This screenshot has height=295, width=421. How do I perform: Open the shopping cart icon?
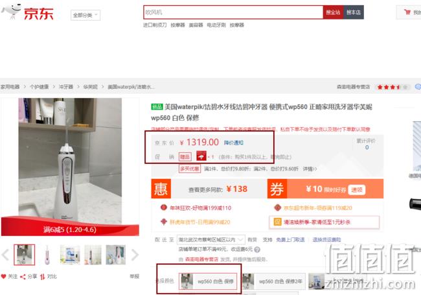click(x=407, y=12)
